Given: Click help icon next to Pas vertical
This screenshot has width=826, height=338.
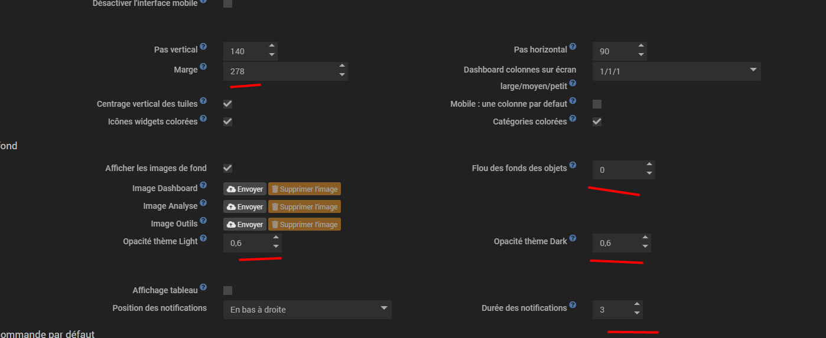Looking at the screenshot, I should pyautogui.click(x=203, y=47).
